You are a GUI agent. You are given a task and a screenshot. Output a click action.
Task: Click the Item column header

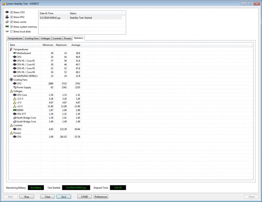25,45
